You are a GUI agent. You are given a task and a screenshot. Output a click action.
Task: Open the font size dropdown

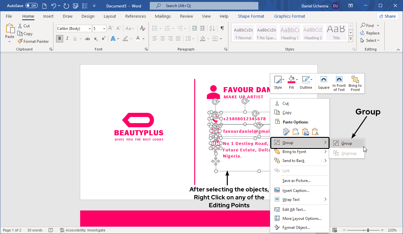[x=104, y=29]
